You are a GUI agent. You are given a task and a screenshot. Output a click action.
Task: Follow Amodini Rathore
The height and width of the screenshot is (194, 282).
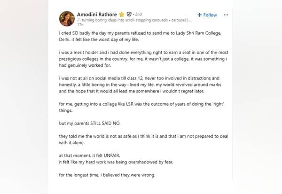point(207,15)
